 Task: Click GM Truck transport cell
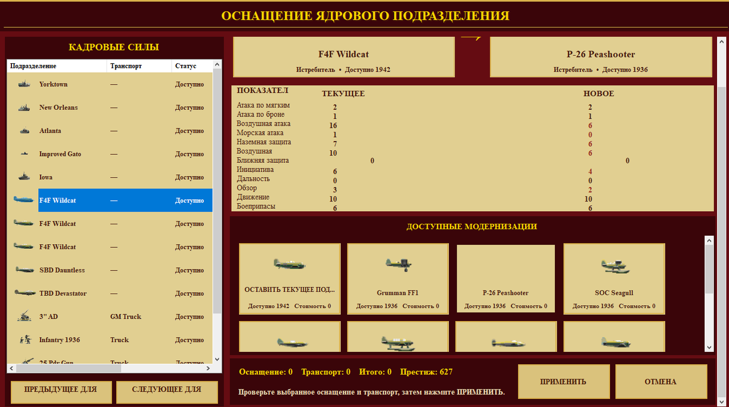coord(125,316)
